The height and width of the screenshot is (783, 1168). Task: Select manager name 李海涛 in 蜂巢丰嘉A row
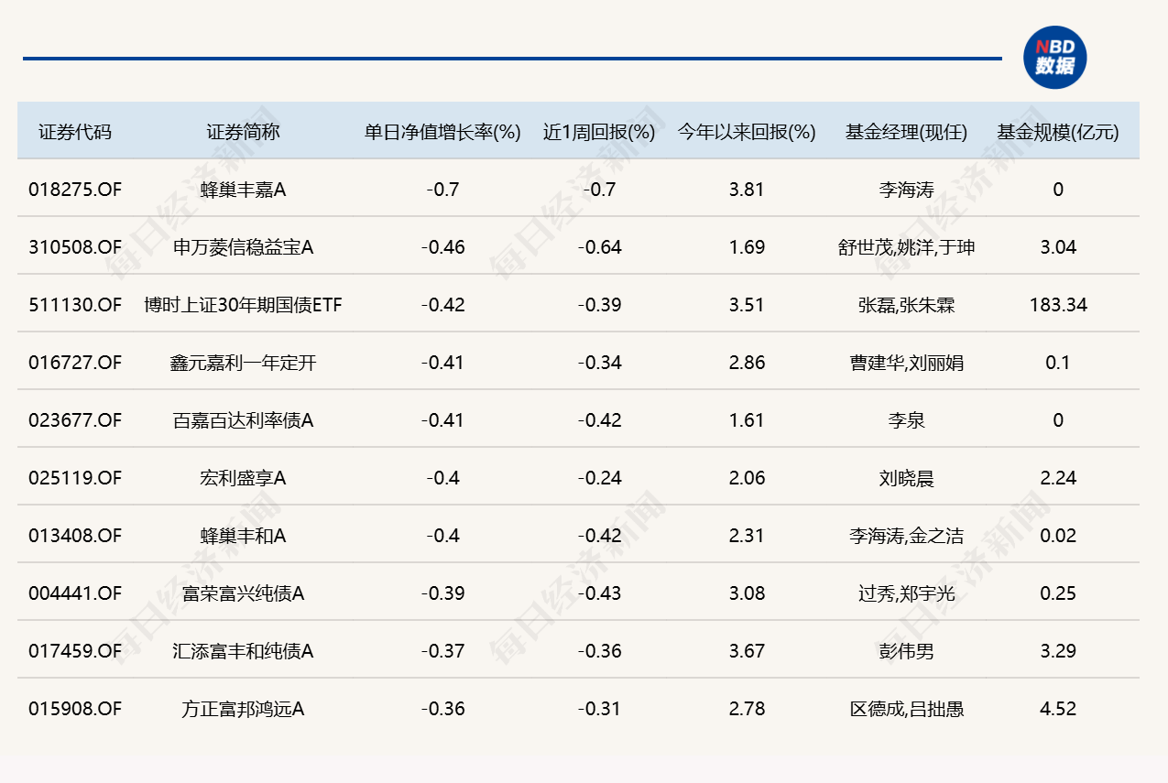tap(906, 190)
